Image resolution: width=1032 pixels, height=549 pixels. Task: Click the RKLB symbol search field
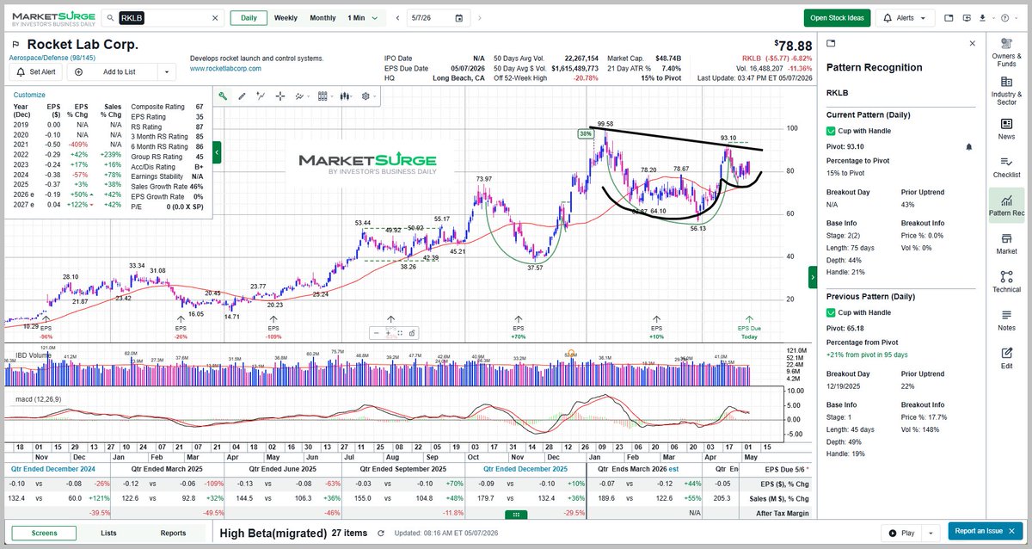[163, 17]
